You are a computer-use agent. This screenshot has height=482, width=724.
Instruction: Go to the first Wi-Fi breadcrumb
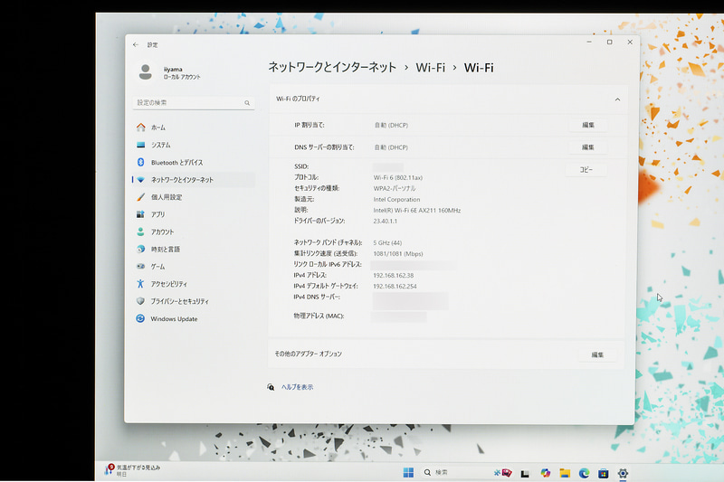tap(431, 68)
